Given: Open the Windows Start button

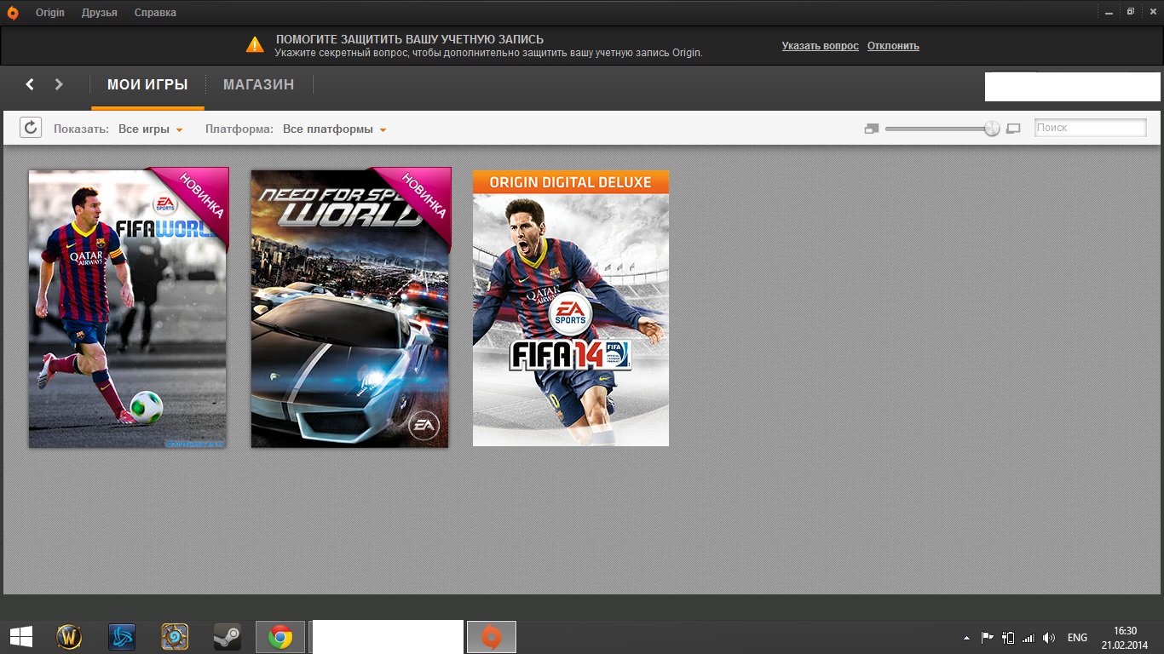Looking at the screenshot, I should tap(21, 637).
